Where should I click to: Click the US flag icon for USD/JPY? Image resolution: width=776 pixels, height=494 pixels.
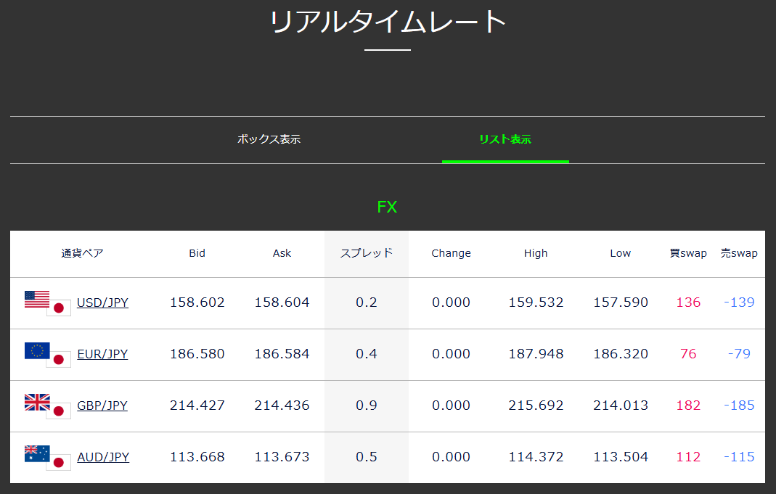click(x=35, y=299)
